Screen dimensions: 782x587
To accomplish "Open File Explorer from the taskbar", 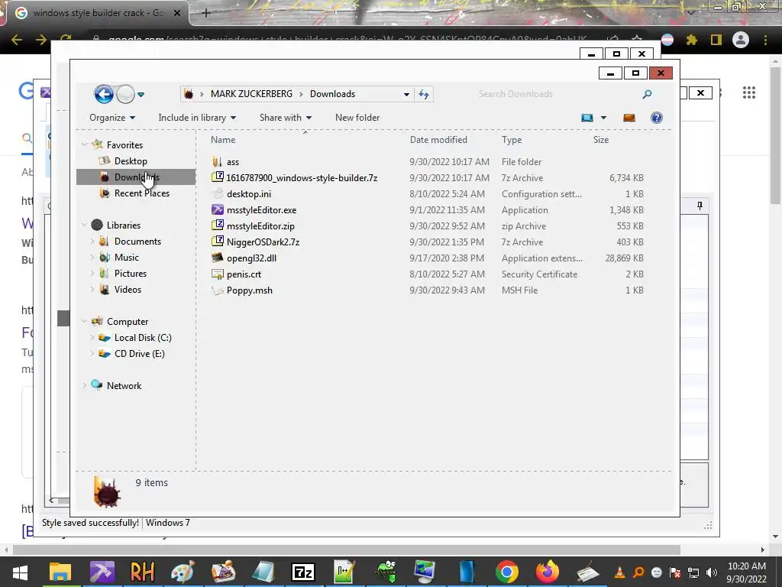I will click(x=60, y=572).
